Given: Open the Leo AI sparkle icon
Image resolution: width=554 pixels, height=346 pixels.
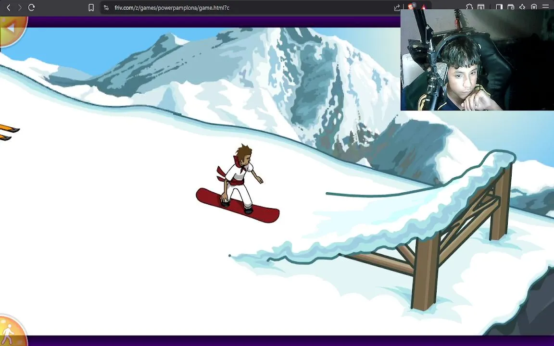Looking at the screenshot, I should pos(522,7).
